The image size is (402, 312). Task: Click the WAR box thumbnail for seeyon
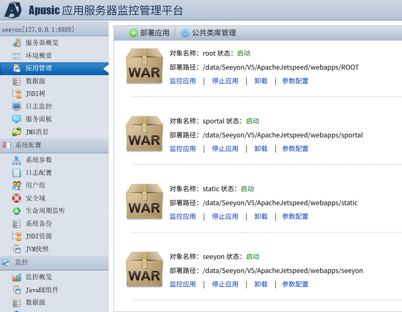144,269
